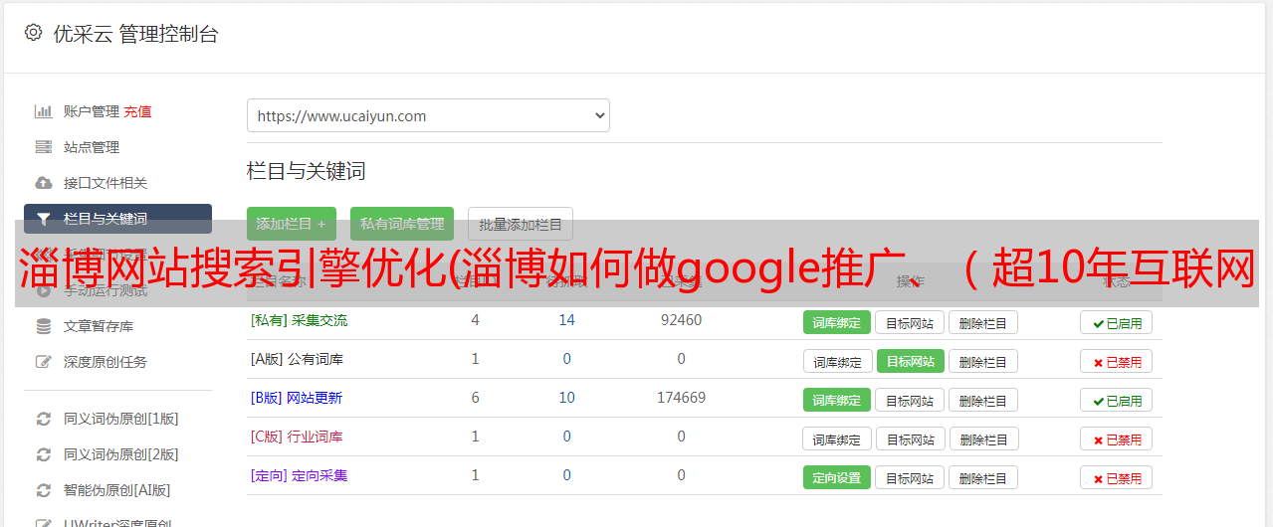Screen dimensions: 1273x527
Task: Delete the 行业词库 column
Action: click(x=984, y=439)
